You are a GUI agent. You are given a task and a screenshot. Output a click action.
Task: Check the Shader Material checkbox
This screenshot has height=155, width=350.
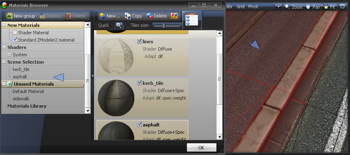(15, 33)
